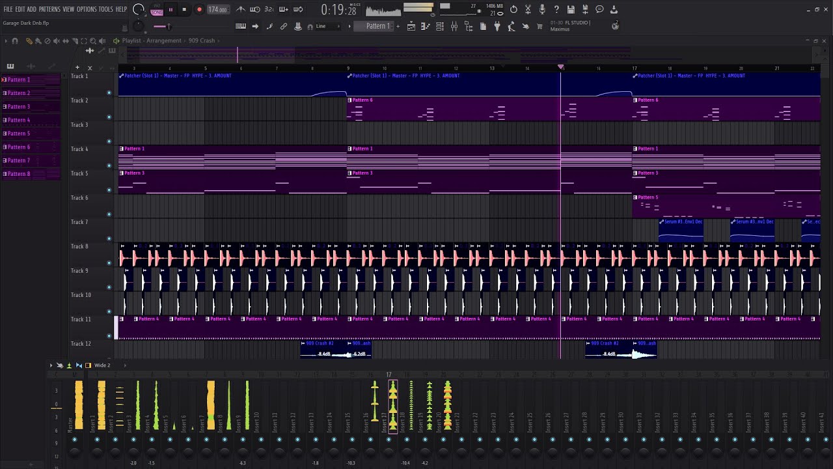Open the Wide 2 mixer layout dropdown
This screenshot has height=469, width=833.
[x=102, y=365]
